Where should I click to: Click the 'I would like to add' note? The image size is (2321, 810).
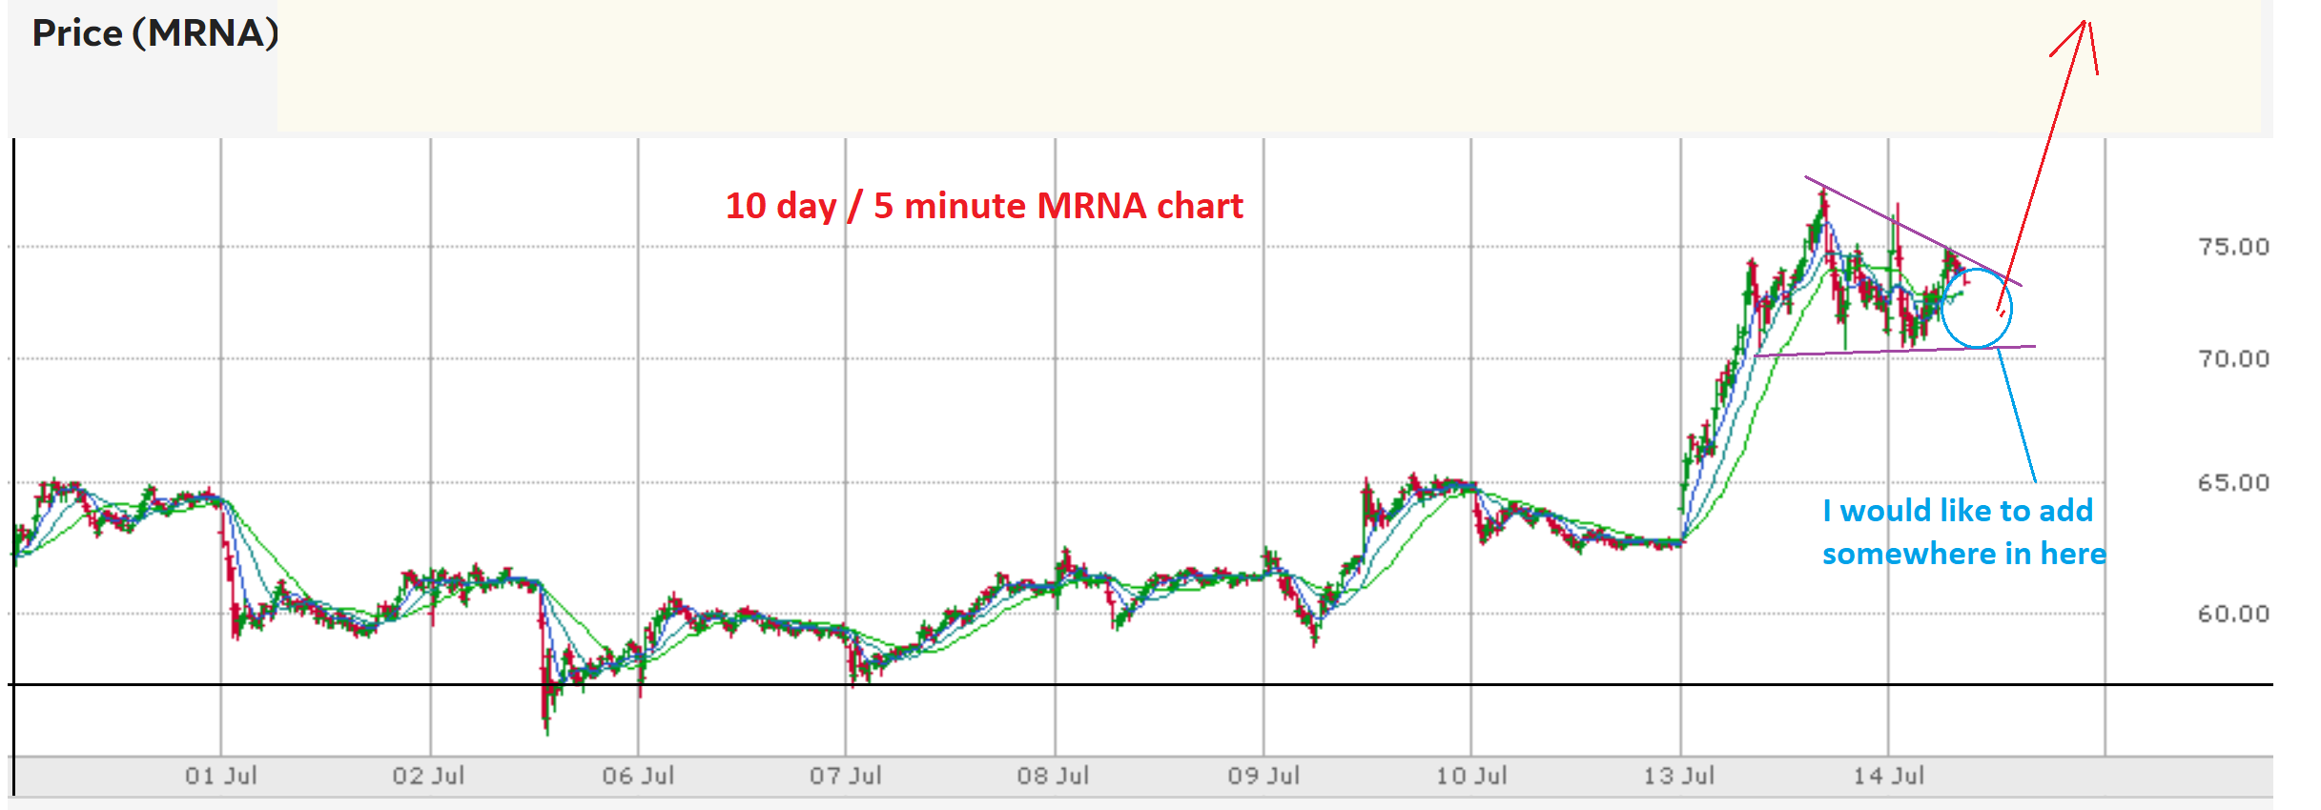click(1957, 511)
